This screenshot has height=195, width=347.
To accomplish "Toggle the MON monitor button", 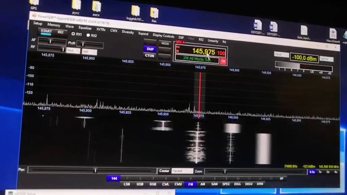I will [165, 44].
